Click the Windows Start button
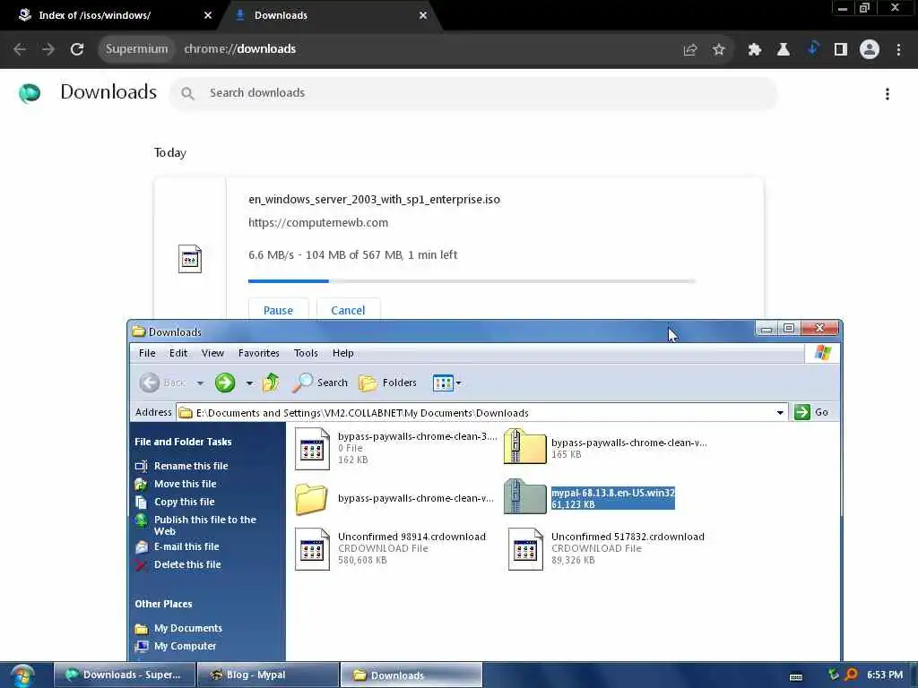918x688 pixels. click(x=22, y=675)
